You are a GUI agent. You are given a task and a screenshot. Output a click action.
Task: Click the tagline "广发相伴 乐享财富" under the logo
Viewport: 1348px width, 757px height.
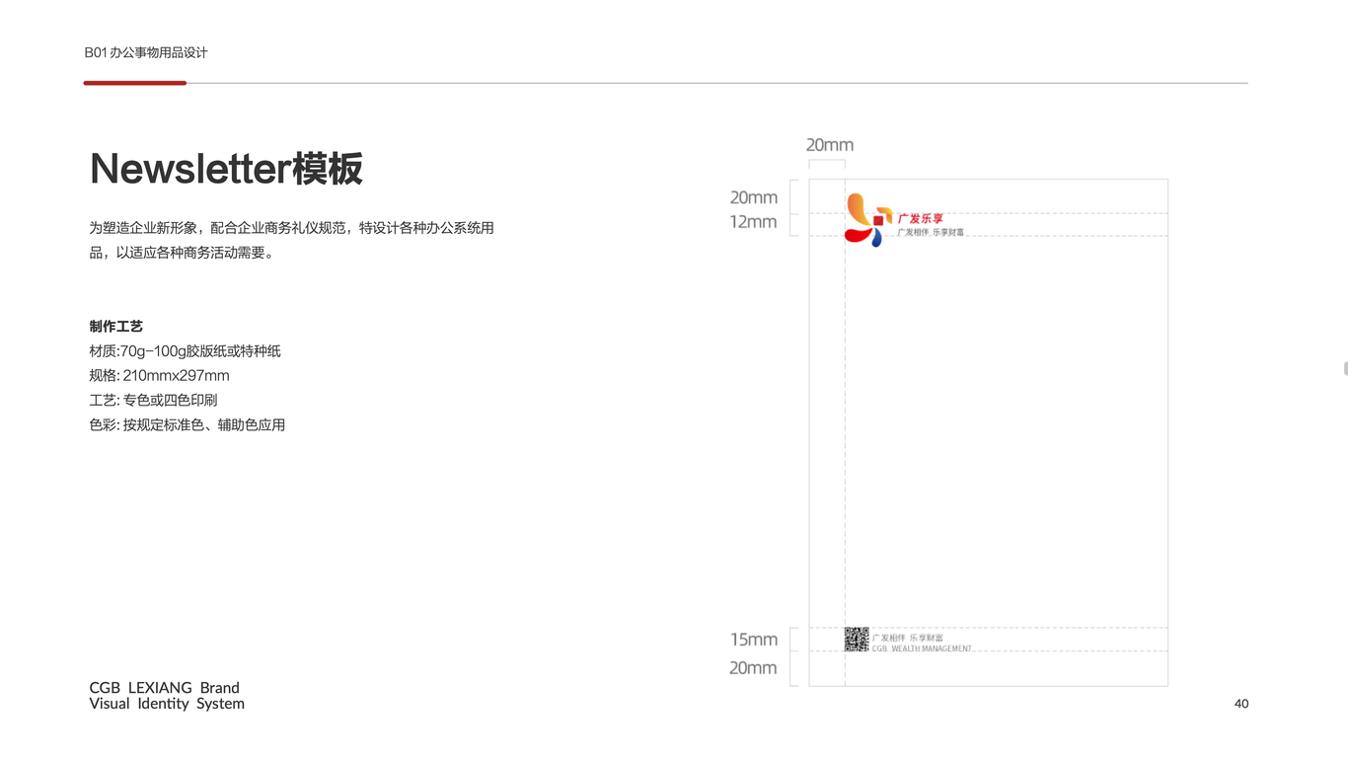point(931,232)
